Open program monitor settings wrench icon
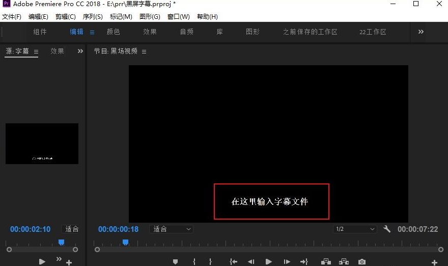The image size is (448, 266). (387, 229)
